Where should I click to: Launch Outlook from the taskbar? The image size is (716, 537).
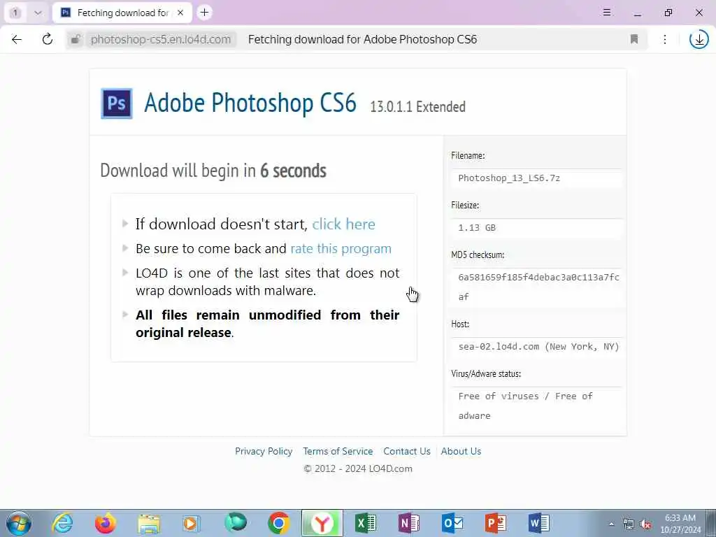point(452,523)
